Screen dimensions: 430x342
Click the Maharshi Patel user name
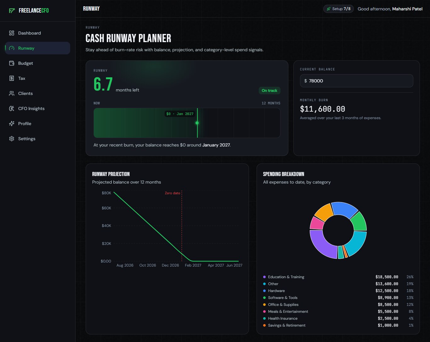(x=407, y=9)
